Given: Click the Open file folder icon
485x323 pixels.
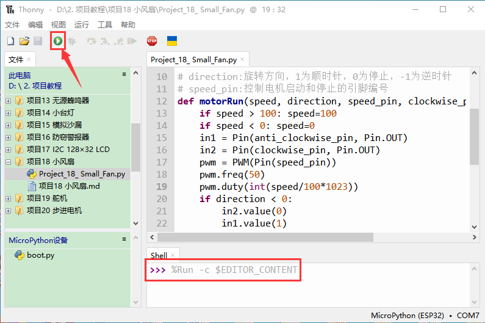Looking at the screenshot, I should tap(24, 41).
